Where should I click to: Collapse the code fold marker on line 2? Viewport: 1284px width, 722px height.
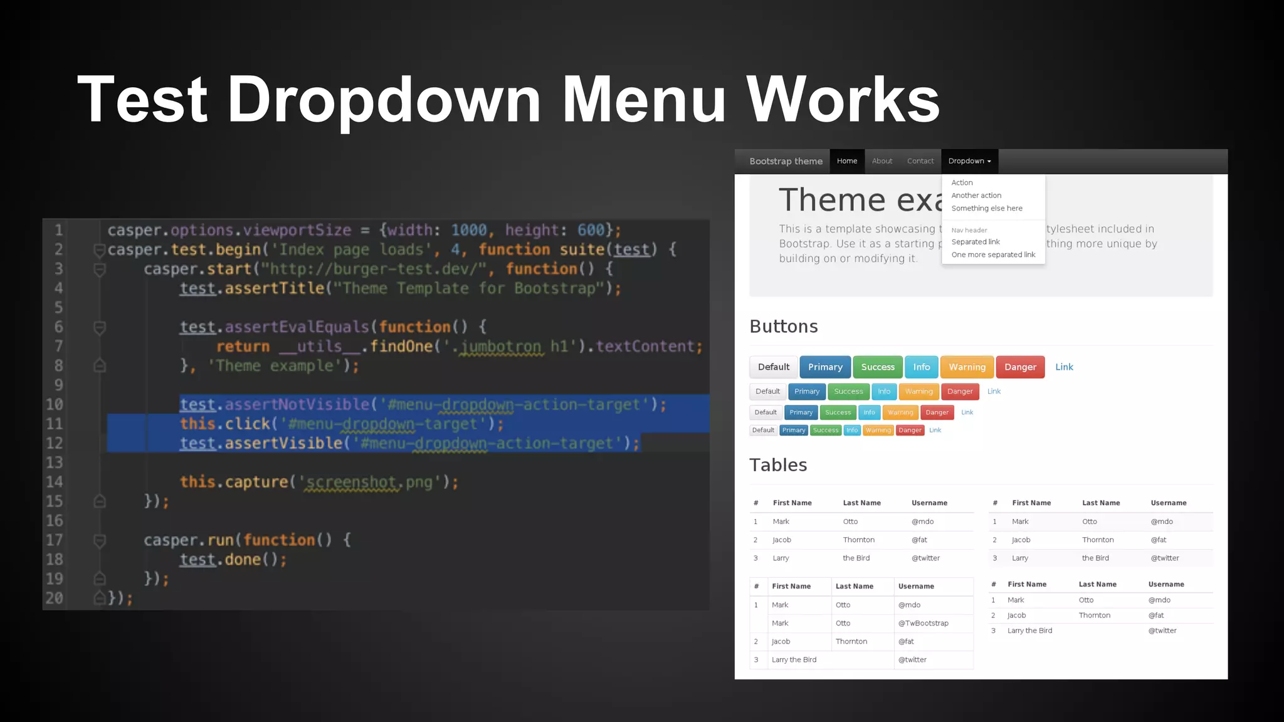[x=99, y=251]
